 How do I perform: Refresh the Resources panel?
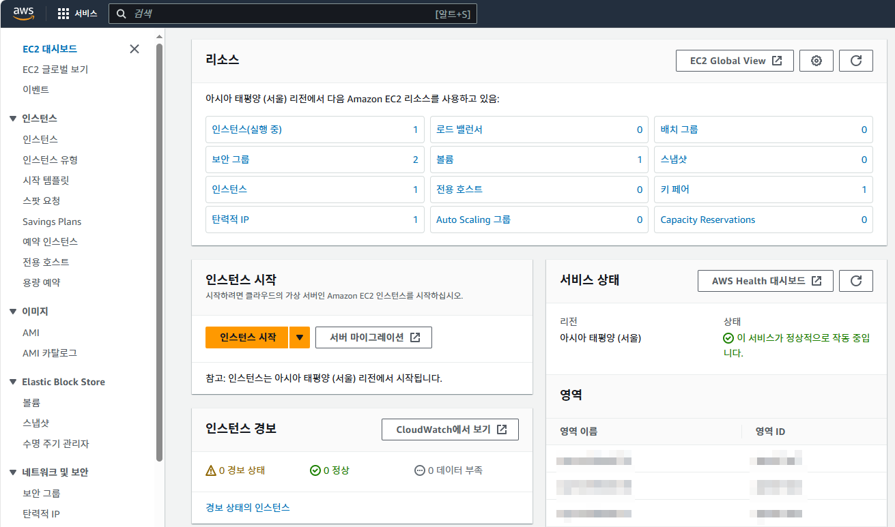click(856, 61)
